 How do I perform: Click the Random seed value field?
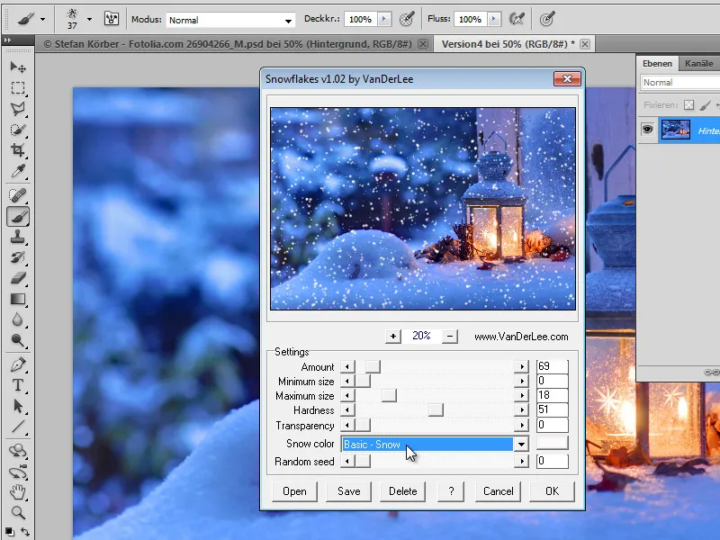point(553,461)
